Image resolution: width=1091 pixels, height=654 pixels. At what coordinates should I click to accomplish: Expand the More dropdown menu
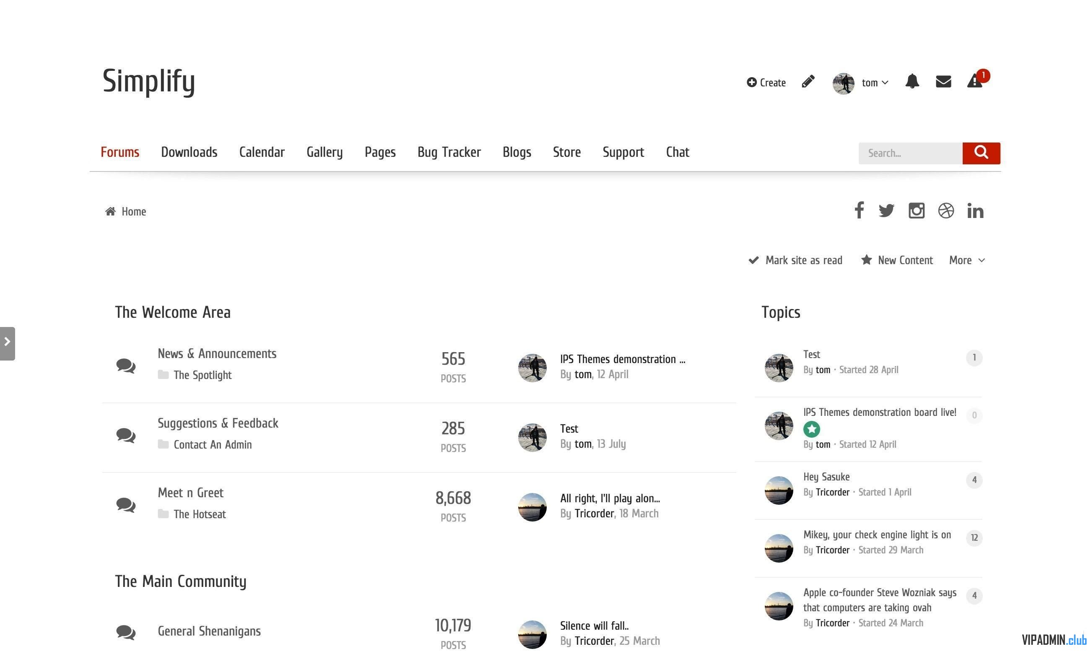(x=967, y=260)
